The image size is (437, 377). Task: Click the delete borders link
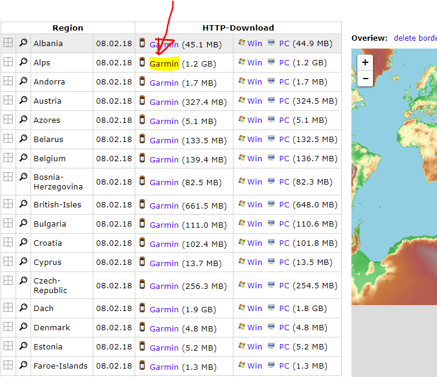(415, 38)
